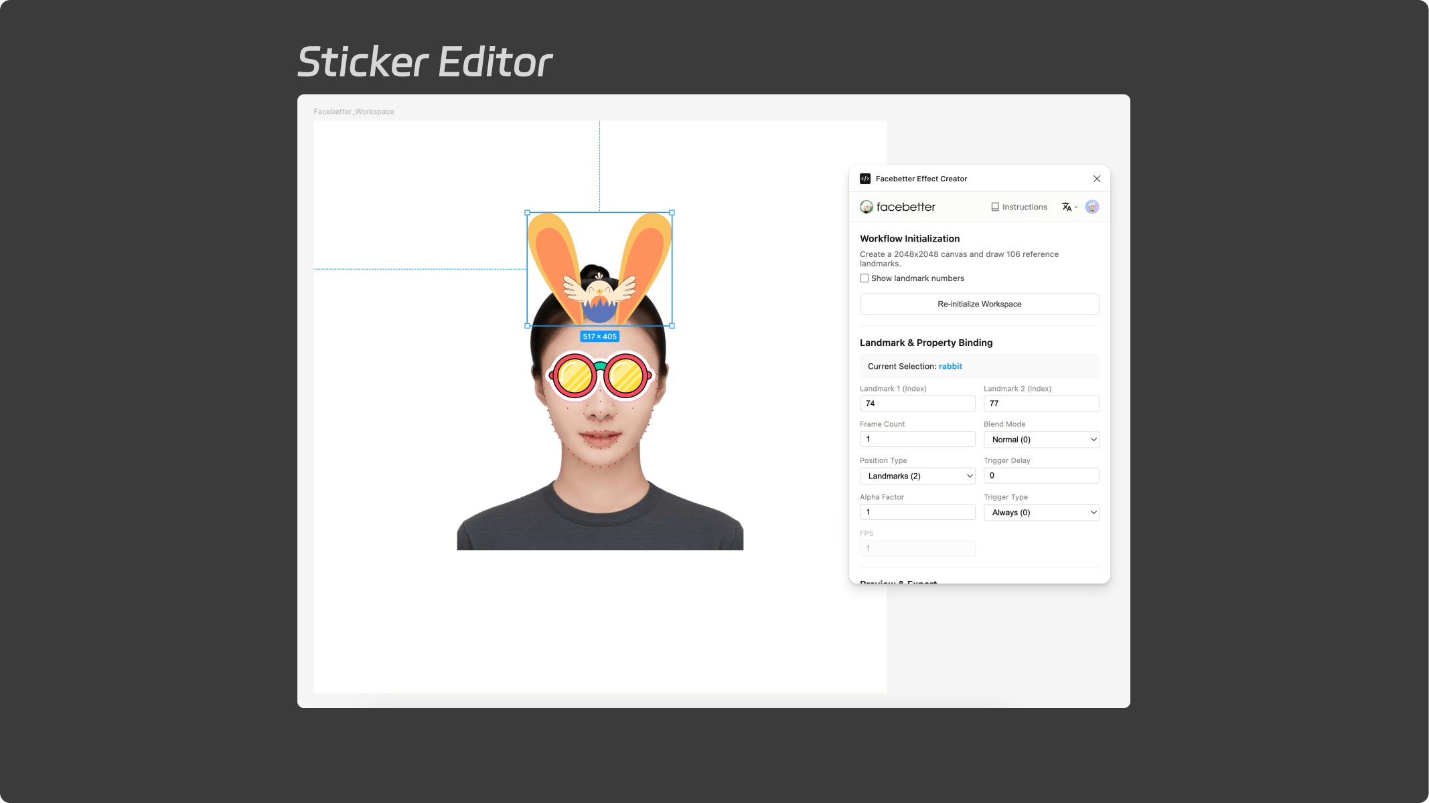Click the user avatar in panel header
1429x803 pixels.
point(1092,207)
